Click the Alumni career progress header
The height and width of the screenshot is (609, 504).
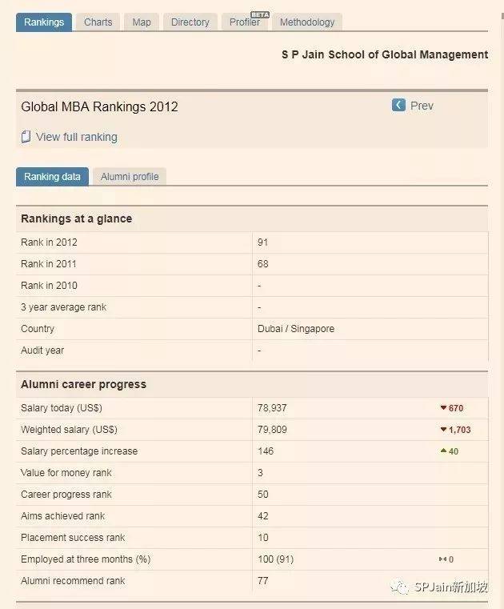click(x=83, y=384)
